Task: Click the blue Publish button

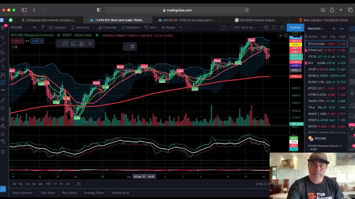Action: (295, 27)
